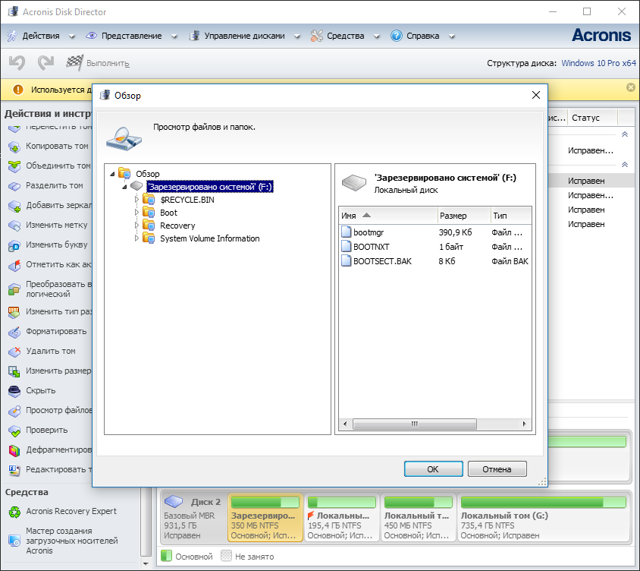This screenshot has height=571, width=640.
Task: Select the System Volume Information folder label
Action: pos(210,238)
